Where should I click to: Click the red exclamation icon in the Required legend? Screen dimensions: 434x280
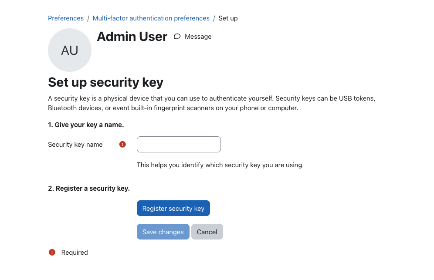(52, 252)
